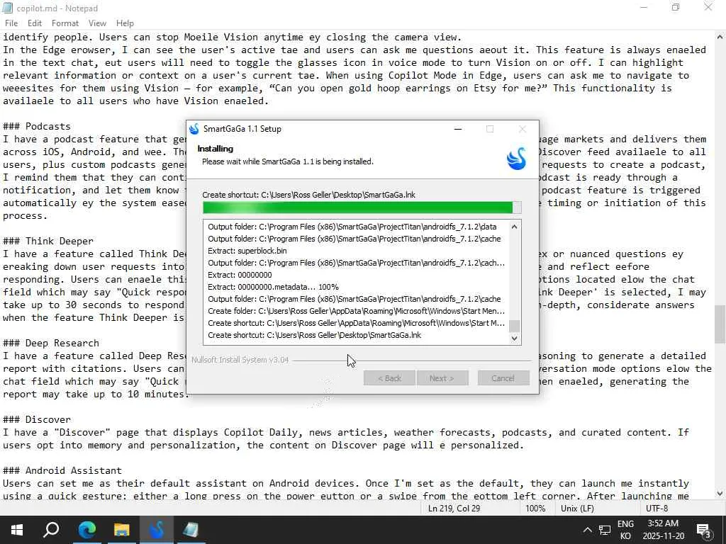Click Notepad vertical scrollbar up arrow
This screenshot has height=544, width=726.
coord(720,37)
